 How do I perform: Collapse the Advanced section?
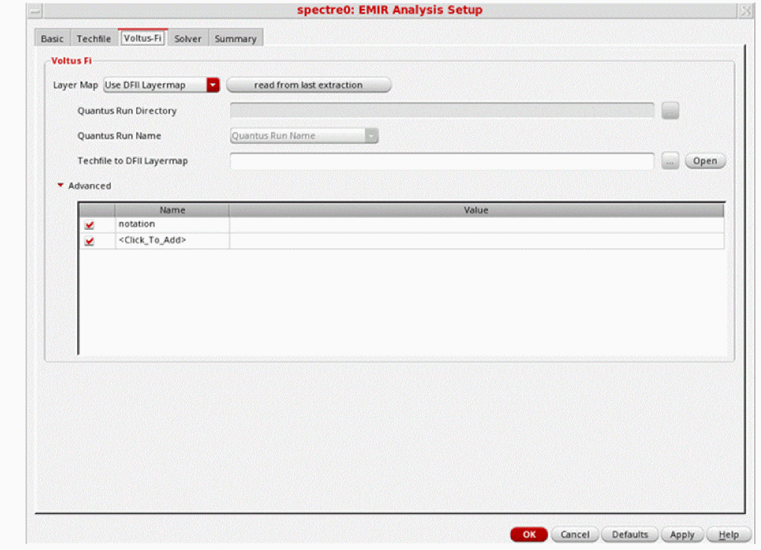(x=60, y=186)
